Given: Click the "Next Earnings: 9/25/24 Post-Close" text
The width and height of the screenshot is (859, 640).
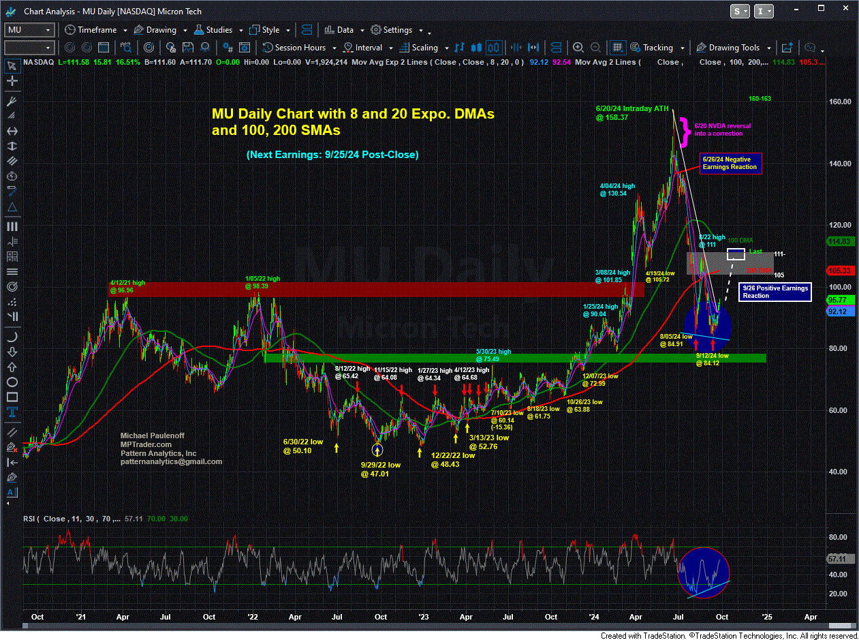Looking at the screenshot, I should [x=332, y=155].
